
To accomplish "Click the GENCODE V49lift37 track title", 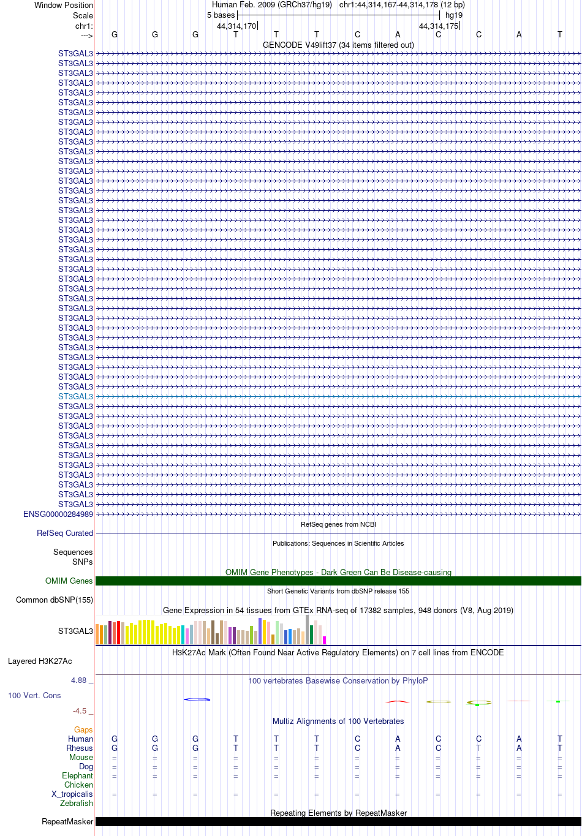I will click(x=338, y=45).
